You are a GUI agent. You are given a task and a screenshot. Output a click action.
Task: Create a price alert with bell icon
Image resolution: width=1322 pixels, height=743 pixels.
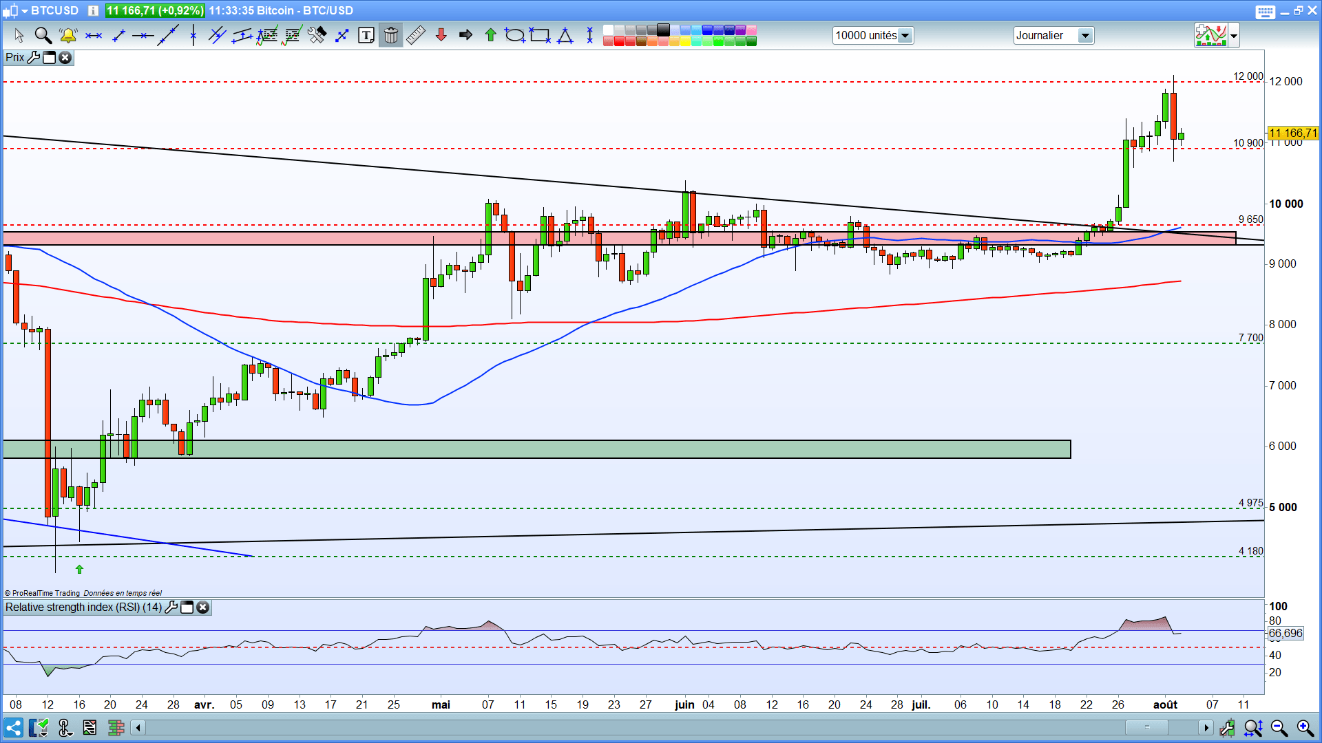[68, 35]
